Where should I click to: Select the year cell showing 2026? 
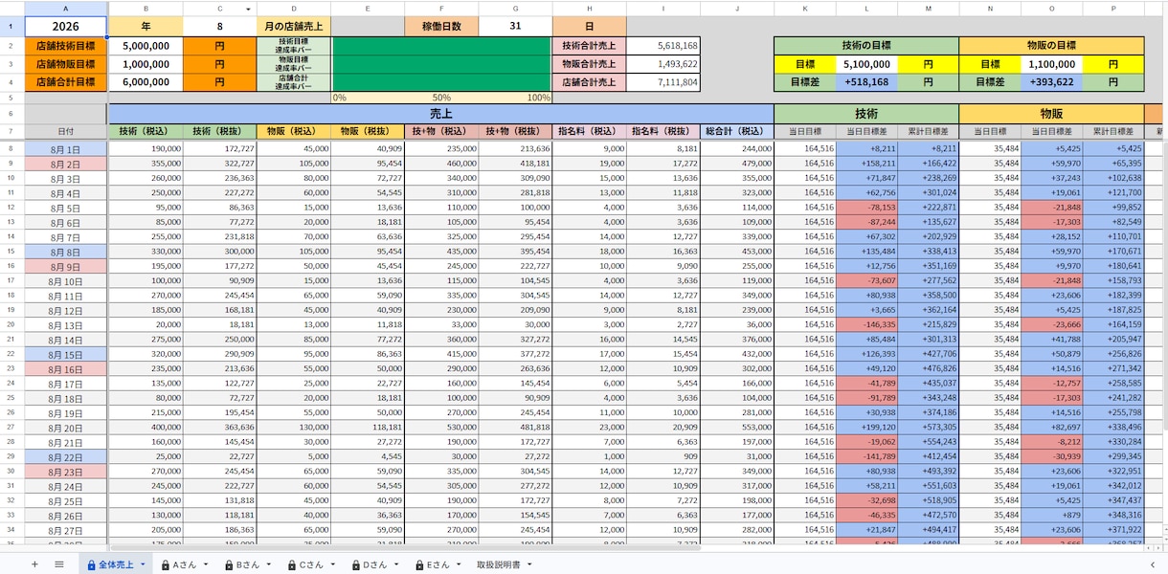(66, 26)
